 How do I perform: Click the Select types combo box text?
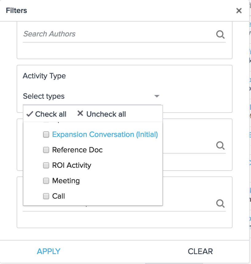(44, 96)
